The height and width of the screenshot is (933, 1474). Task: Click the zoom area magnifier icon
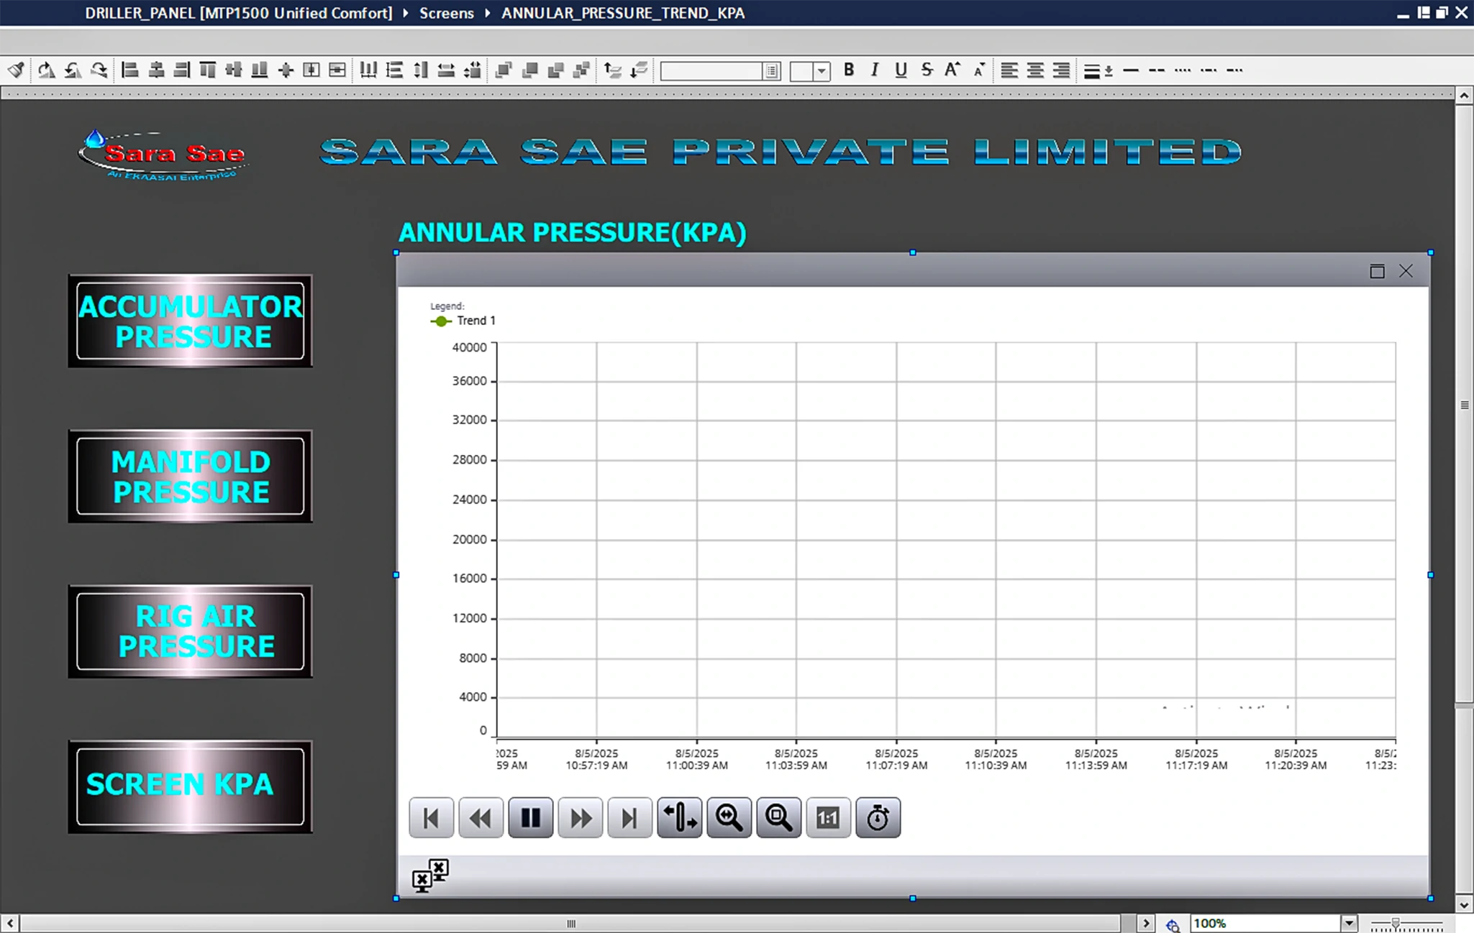(x=778, y=818)
